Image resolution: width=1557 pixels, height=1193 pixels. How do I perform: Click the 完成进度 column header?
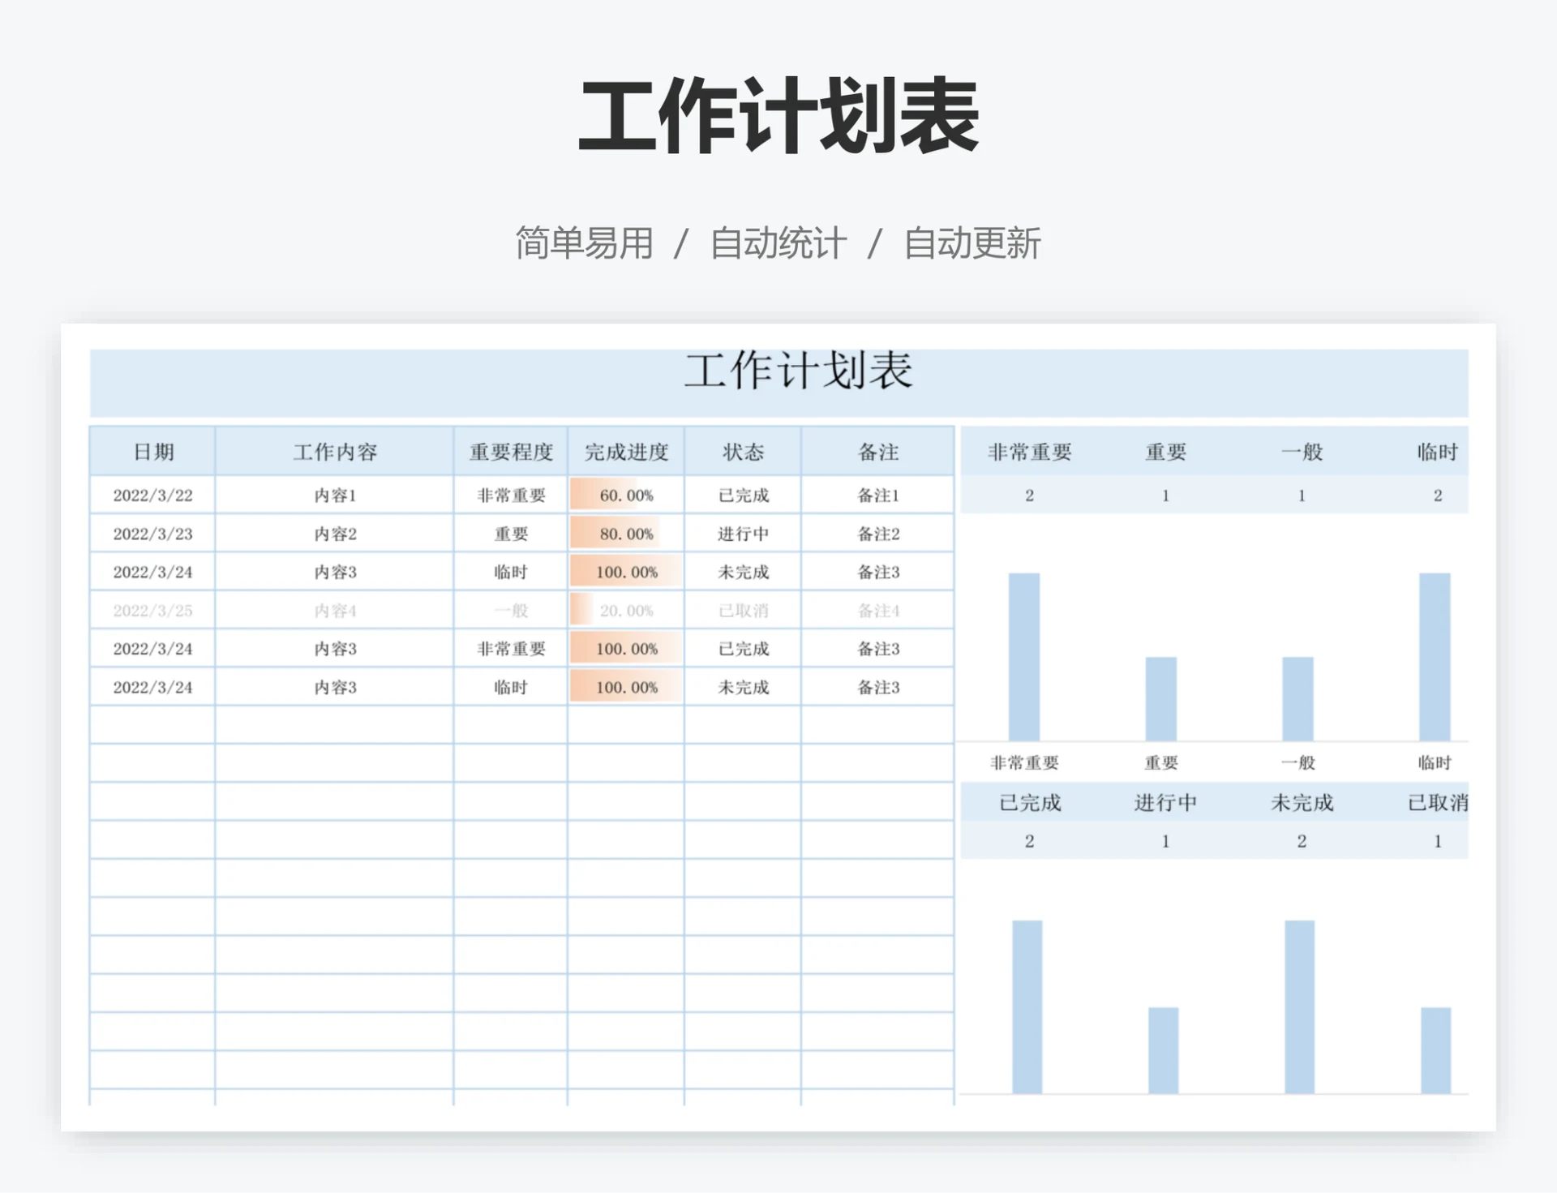pos(624,452)
